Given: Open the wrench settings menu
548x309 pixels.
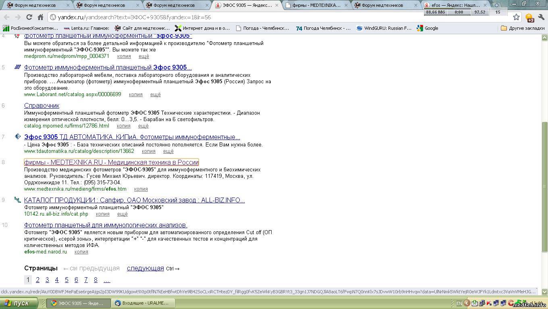Looking at the screenshot, I should (x=541, y=17).
